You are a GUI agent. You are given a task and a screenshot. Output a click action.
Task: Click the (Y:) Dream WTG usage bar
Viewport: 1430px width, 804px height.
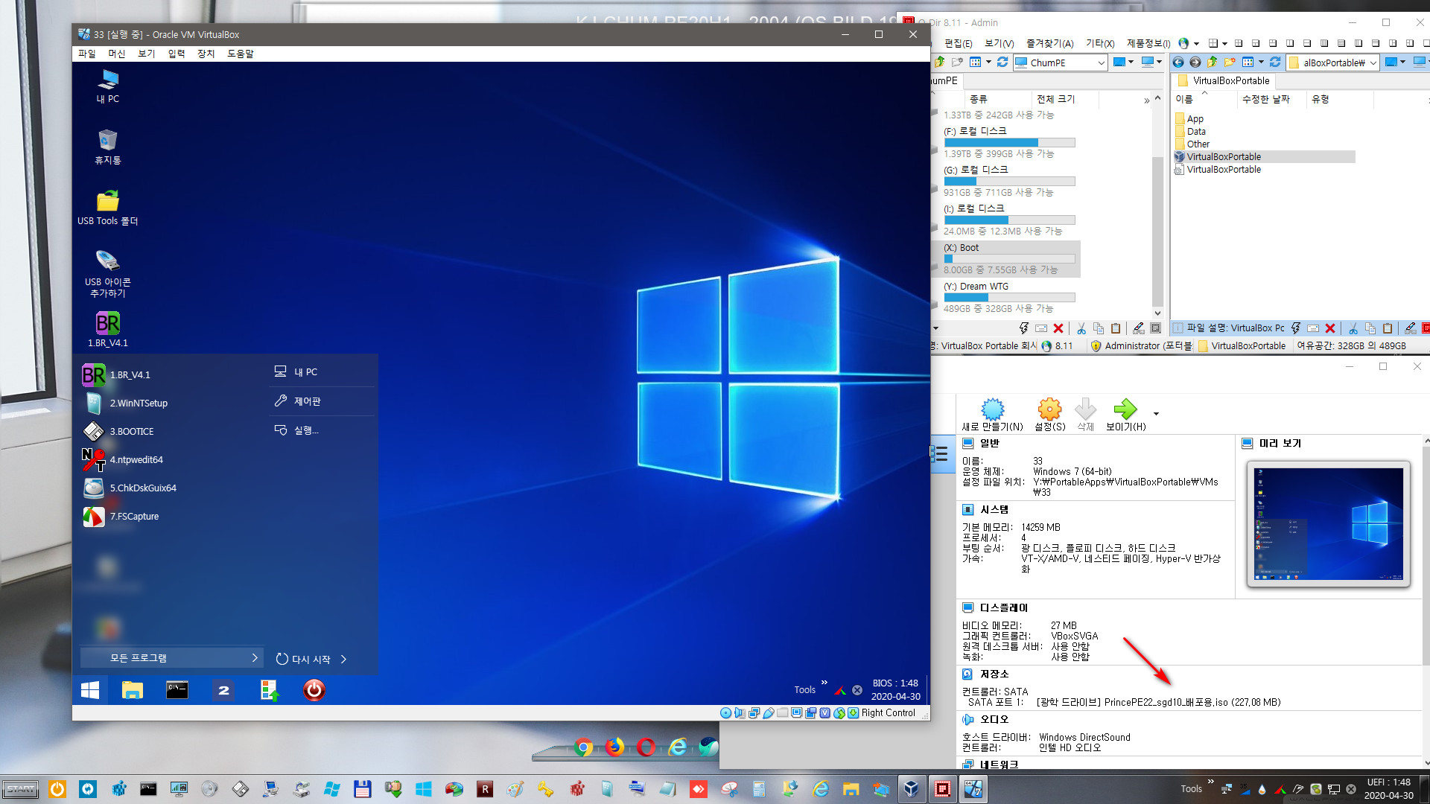(1009, 297)
